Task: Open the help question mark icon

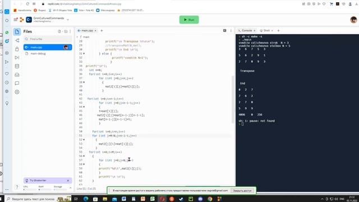Action: [x=17, y=187]
